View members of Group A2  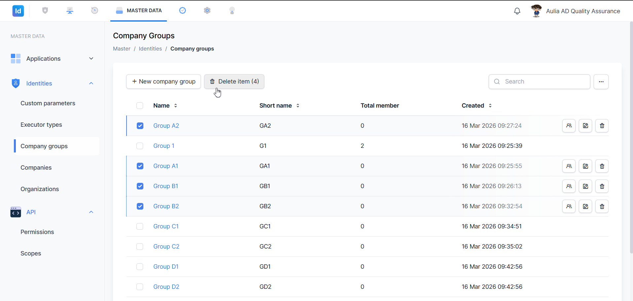569,126
